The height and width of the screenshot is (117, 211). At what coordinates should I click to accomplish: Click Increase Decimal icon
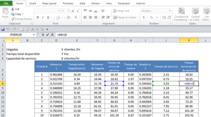coord(164,17)
